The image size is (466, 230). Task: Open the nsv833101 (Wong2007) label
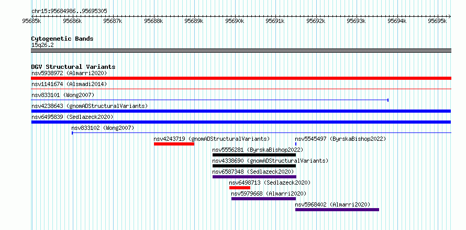[63, 95]
